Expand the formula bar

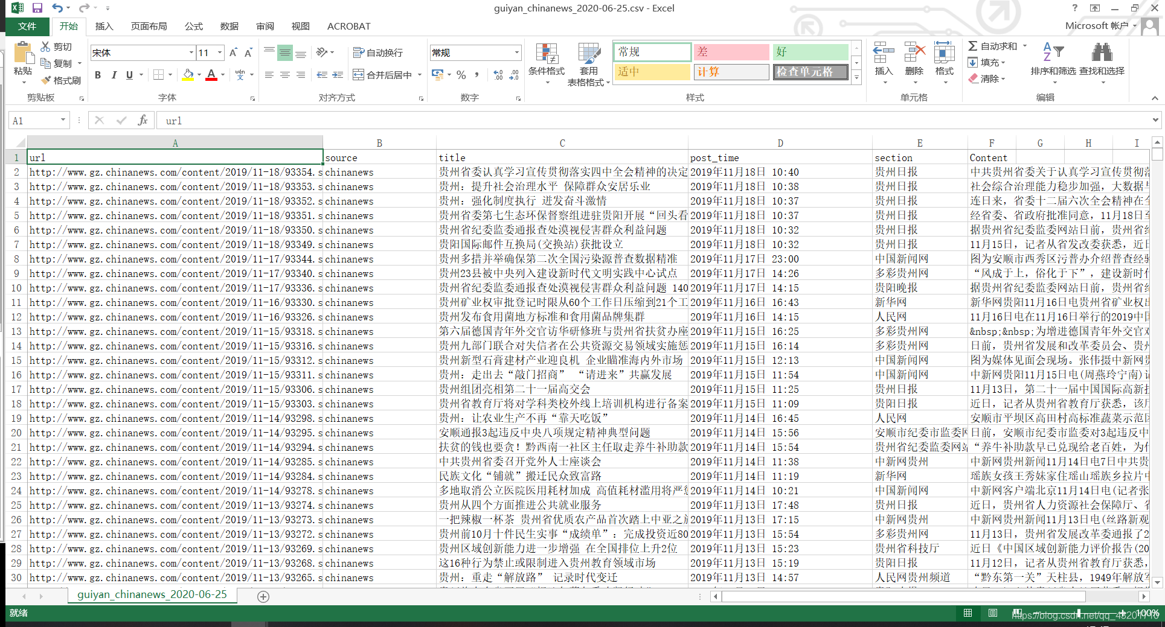(1155, 120)
